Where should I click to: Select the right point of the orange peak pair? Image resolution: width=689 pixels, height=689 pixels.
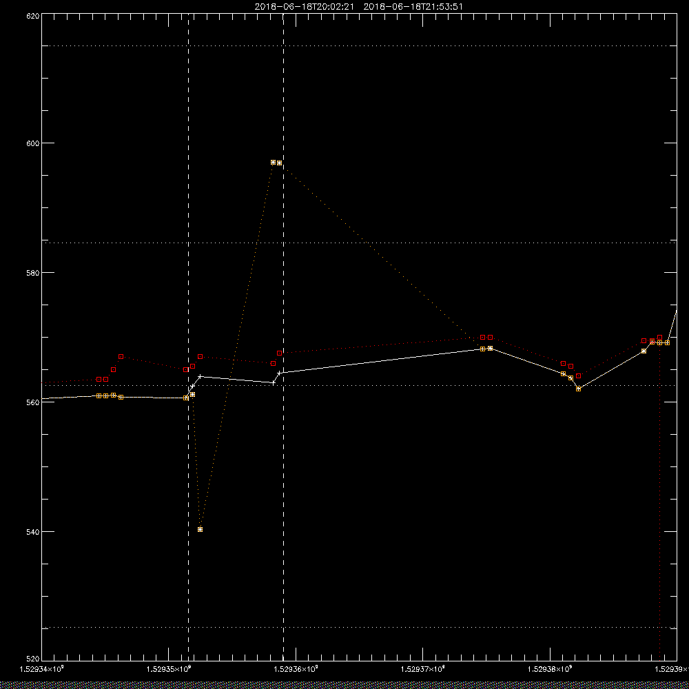280,163
